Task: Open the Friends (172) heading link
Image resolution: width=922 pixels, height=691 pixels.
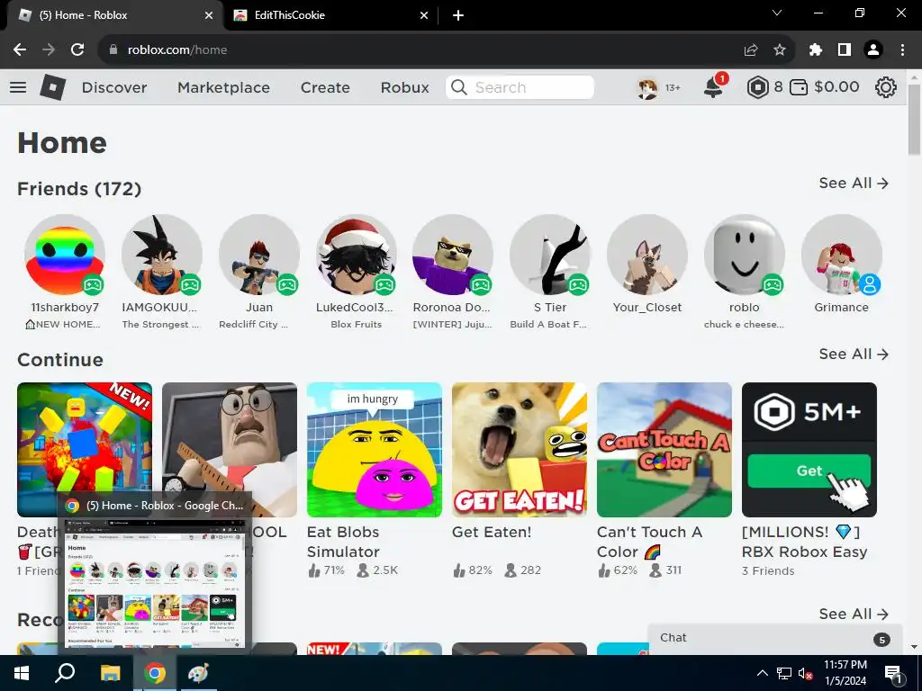Action: 79,189
